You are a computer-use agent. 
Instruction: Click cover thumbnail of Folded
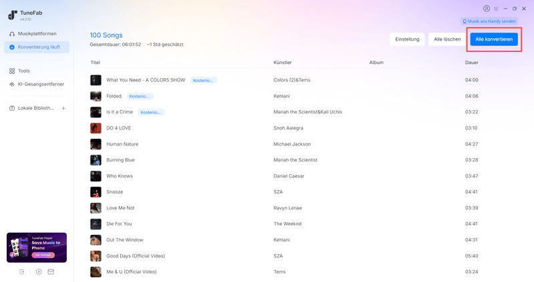(x=95, y=96)
